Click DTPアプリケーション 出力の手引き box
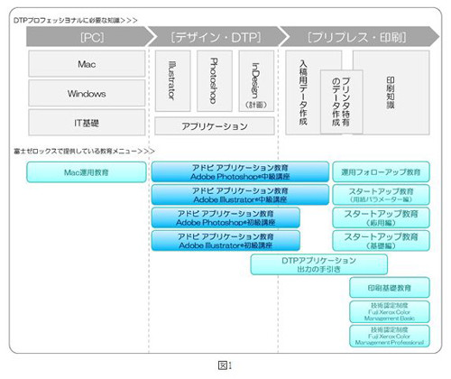 click(319, 264)
